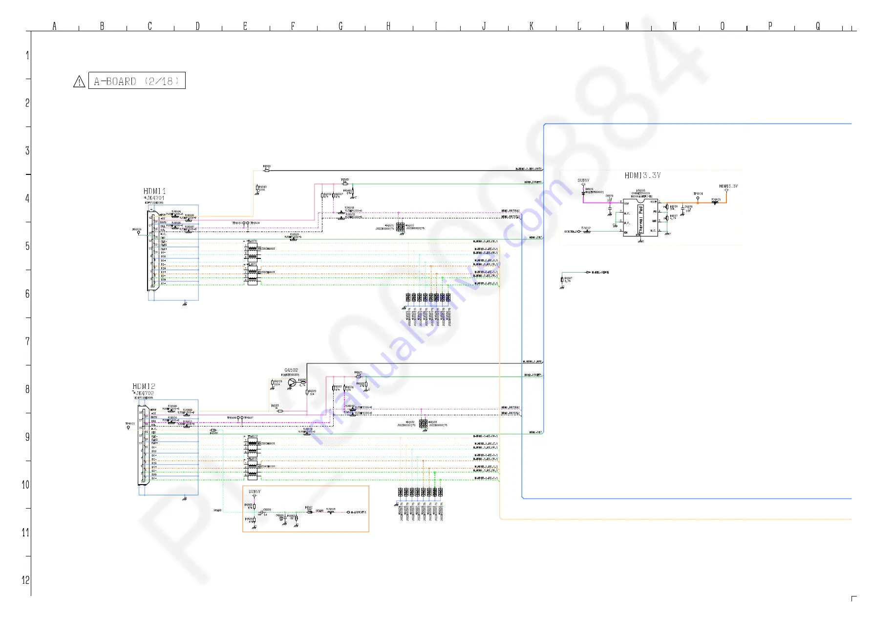Viewport: 873px width, 617px height.
Task: Click lower common-mode filter under HDMI2
Action: pyautogui.click(x=252, y=470)
